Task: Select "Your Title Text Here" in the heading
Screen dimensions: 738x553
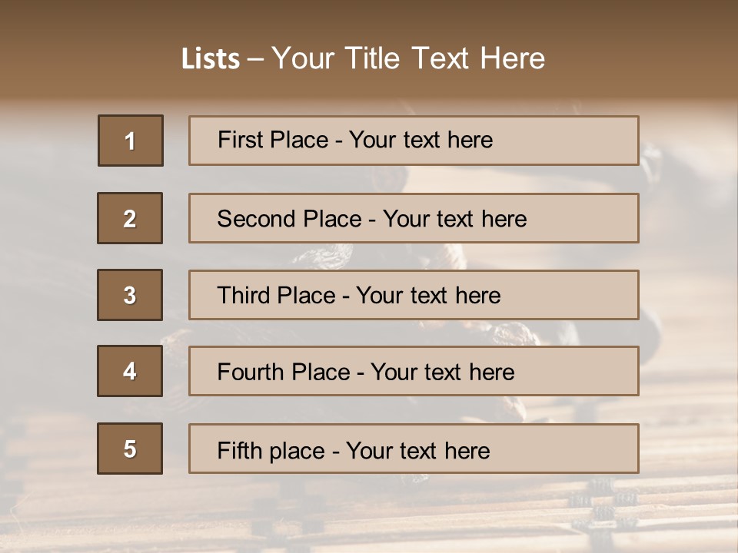Action: pyautogui.click(x=408, y=58)
